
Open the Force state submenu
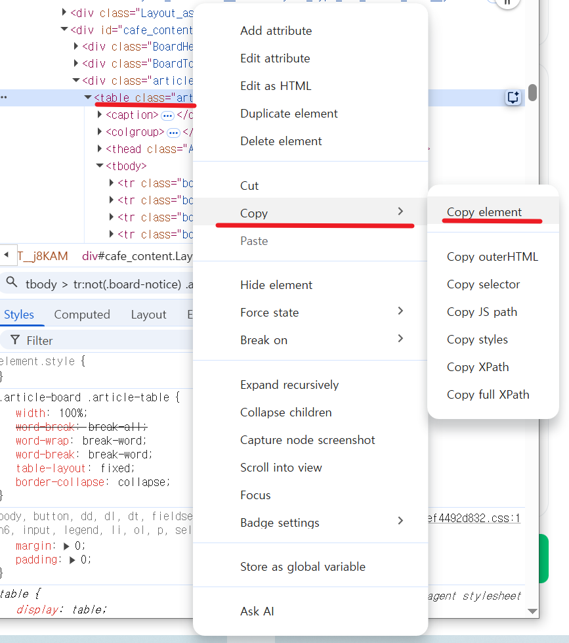[310, 313]
